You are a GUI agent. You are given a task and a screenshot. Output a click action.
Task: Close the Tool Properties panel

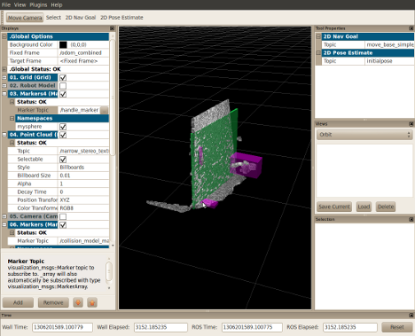click(411, 28)
